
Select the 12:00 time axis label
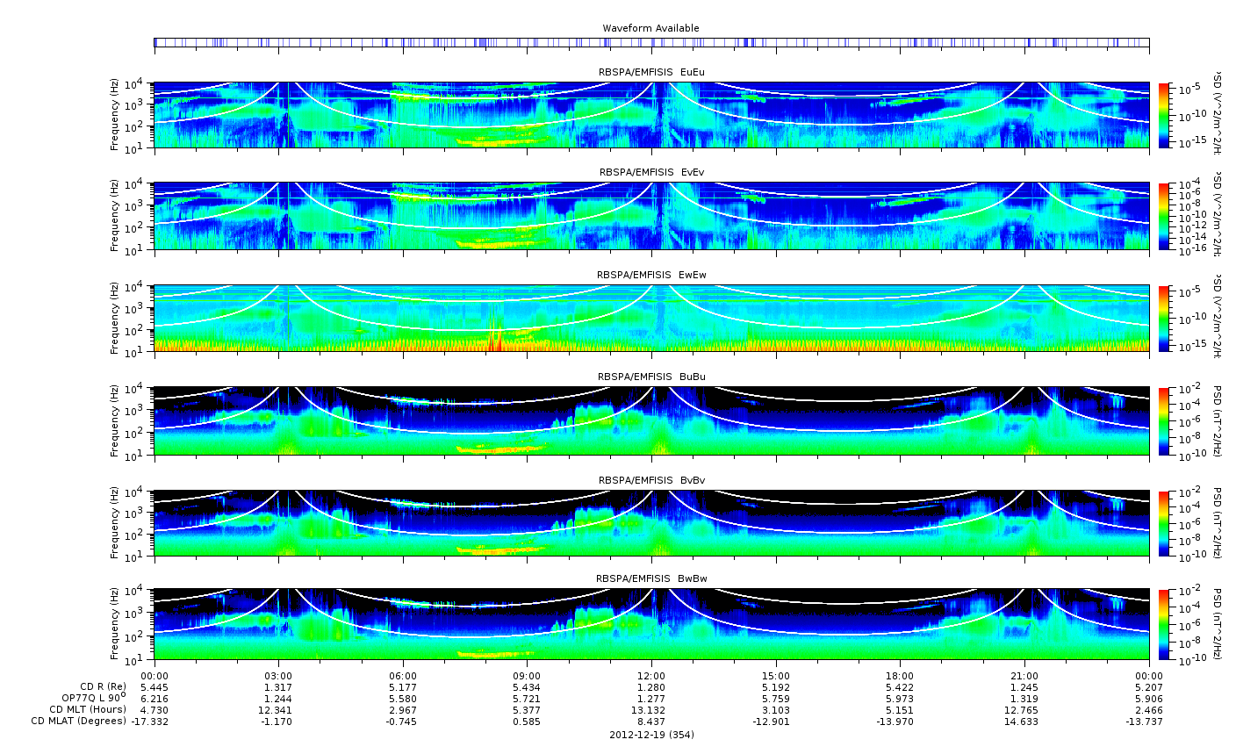coord(651,675)
